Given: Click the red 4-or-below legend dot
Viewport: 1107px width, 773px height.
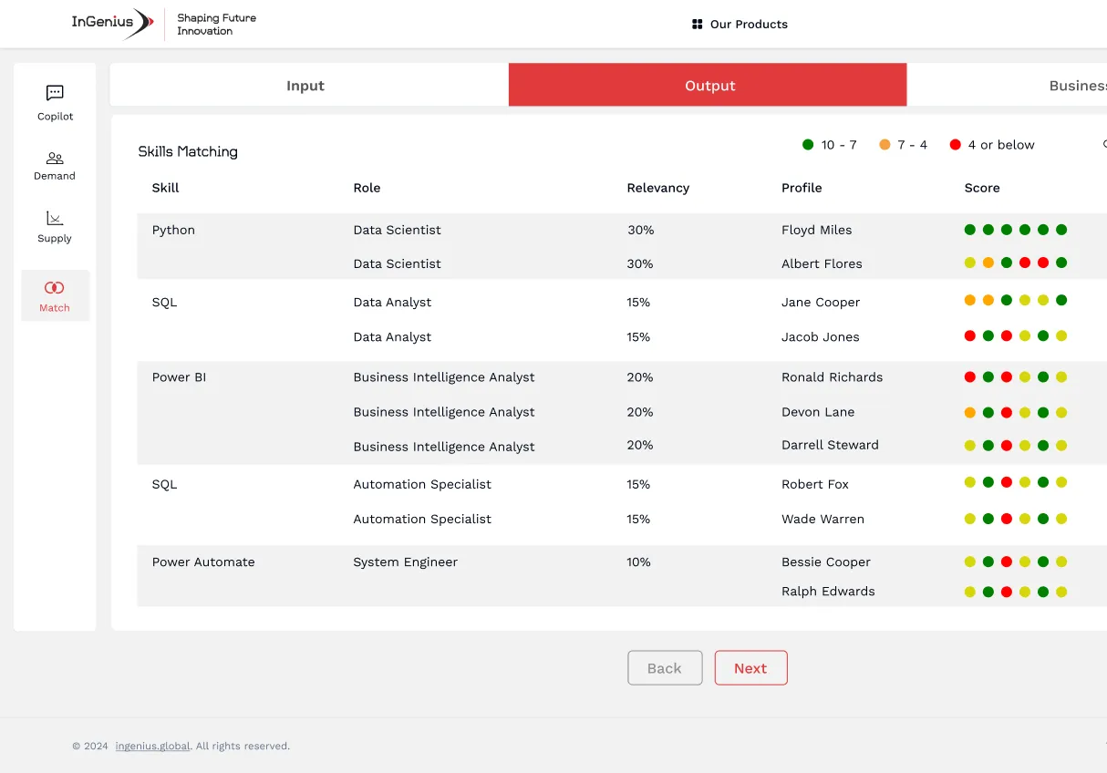Looking at the screenshot, I should tap(955, 144).
